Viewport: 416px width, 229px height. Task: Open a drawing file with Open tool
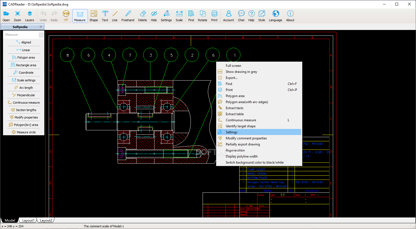point(6,16)
